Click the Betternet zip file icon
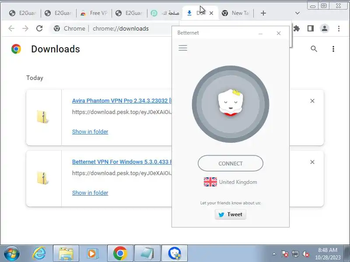Viewport: 350px width, 262px height. click(x=42, y=178)
